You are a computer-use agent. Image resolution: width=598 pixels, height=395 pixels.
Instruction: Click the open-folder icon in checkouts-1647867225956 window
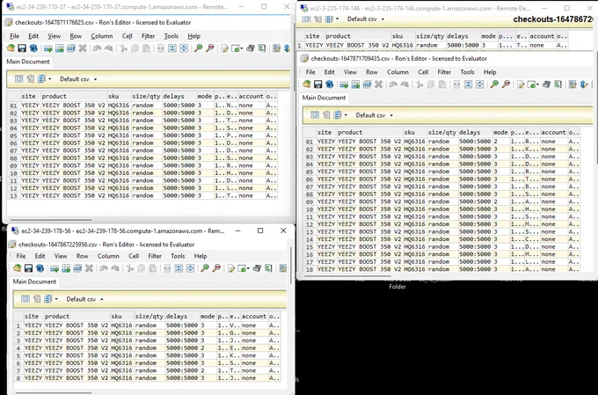tap(17, 268)
